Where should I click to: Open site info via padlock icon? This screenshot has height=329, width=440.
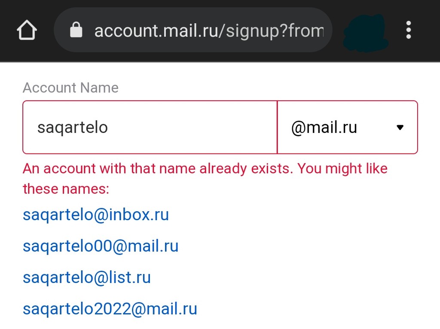coord(76,31)
